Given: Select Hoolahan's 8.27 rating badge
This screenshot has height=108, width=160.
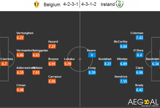Looking at the screenshot, I should point(108,64).
